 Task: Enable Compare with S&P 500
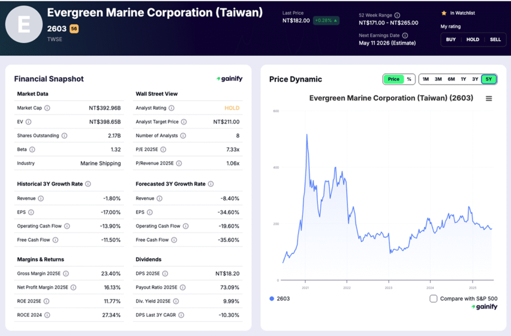point(434,298)
